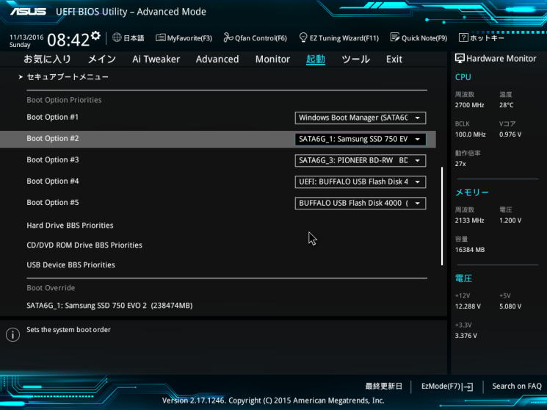The image size is (547, 410).
Task: Go to お気に入り tab
Action: pyautogui.click(x=47, y=59)
